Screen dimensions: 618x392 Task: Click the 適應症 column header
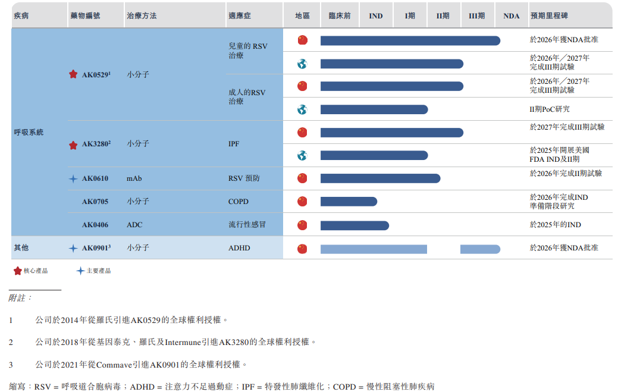tap(240, 15)
